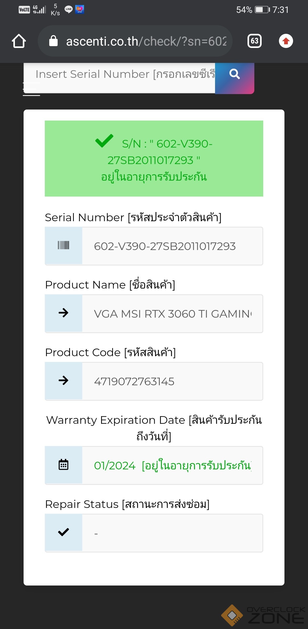Tap the green warranty status banner
Image resolution: width=308 pixels, height=629 pixels.
154,159
